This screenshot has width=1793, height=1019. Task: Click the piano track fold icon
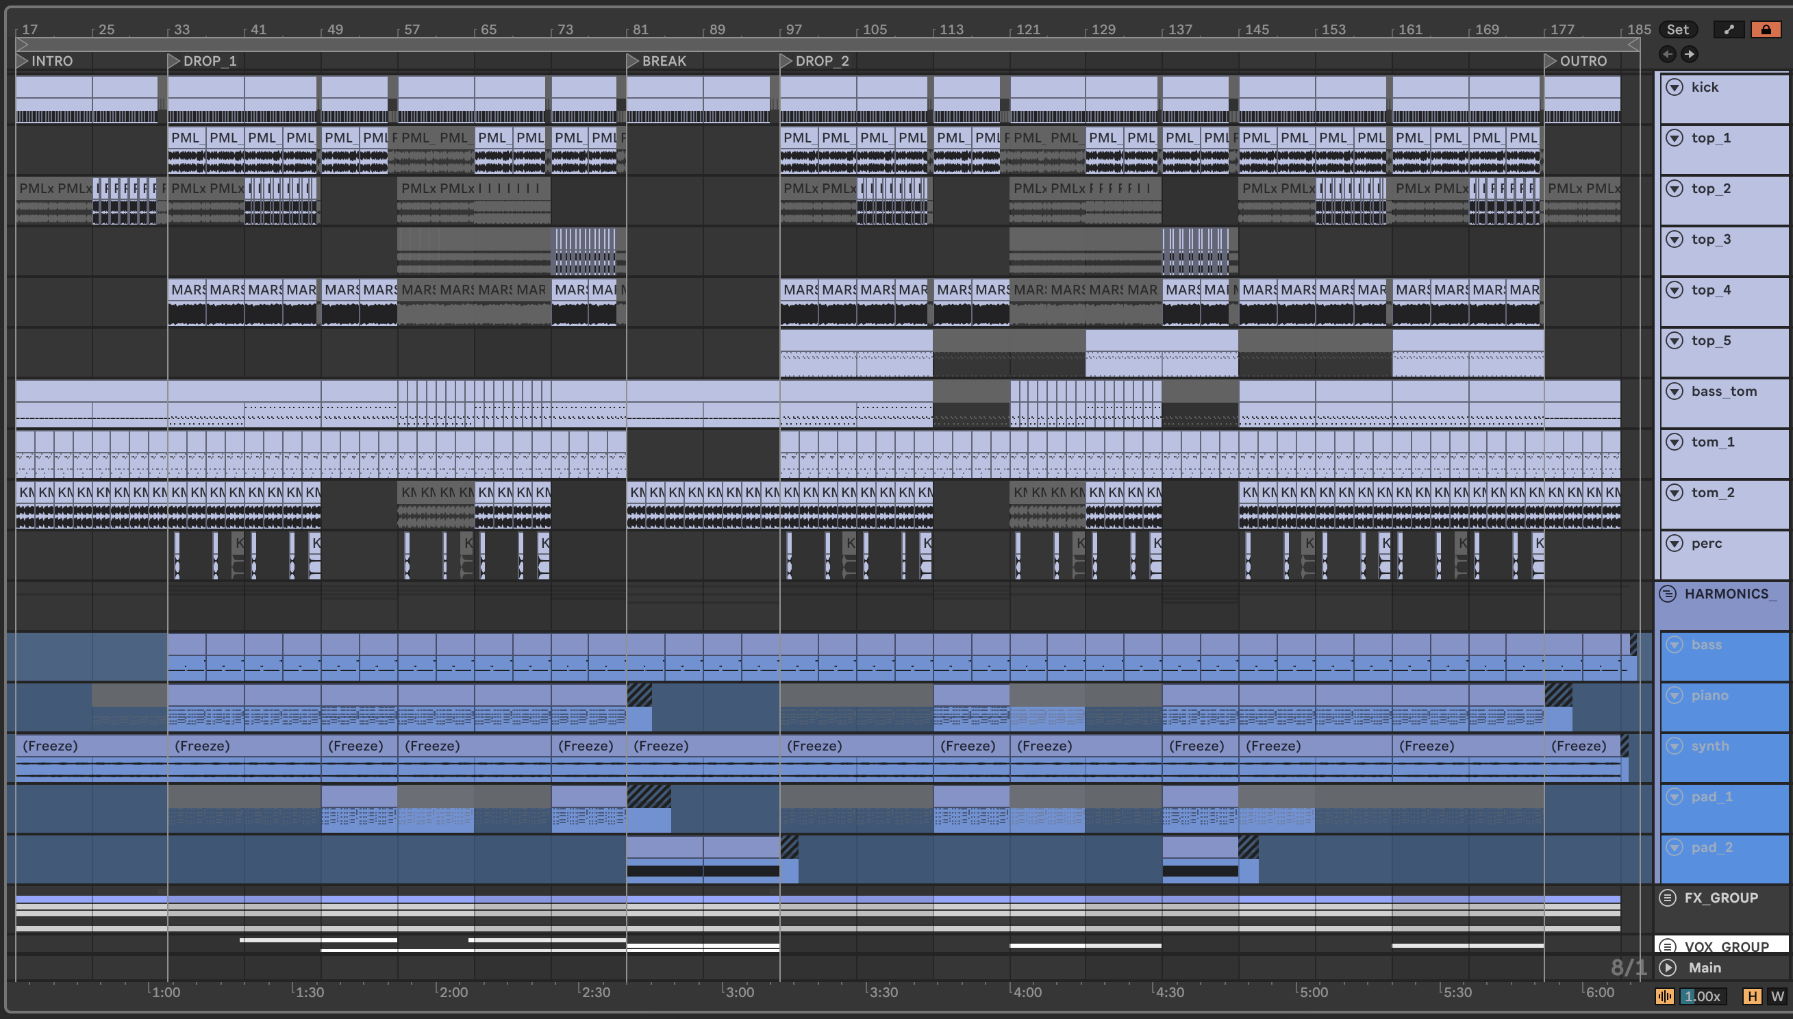tap(1674, 695)
